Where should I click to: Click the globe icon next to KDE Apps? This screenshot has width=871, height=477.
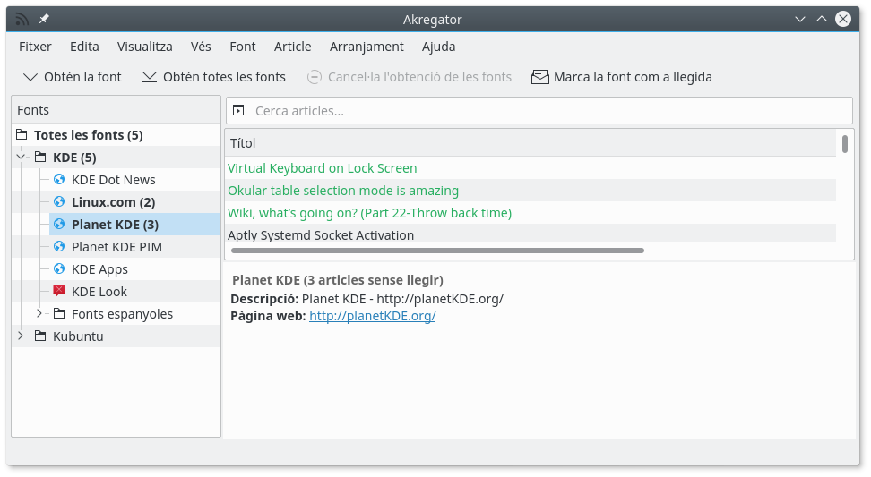(59, 268)
